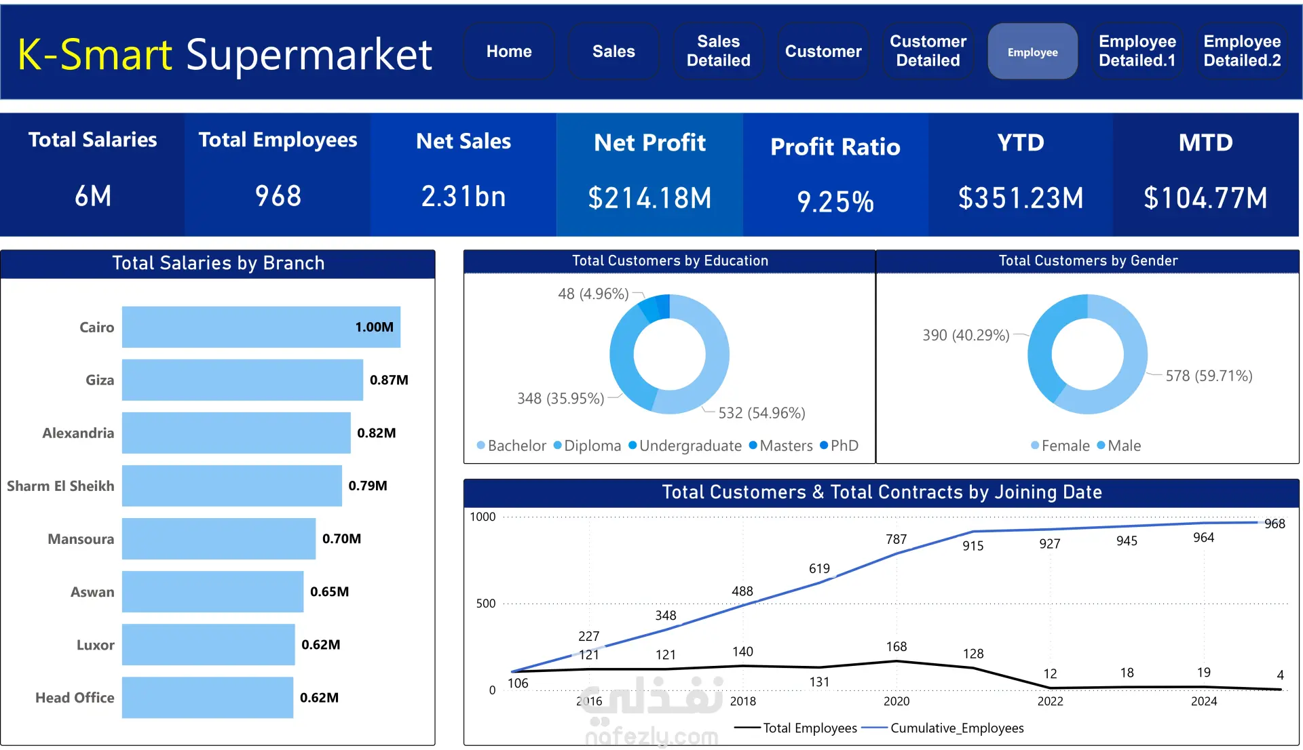1303x750 pixels.
Task: Open the Customer page button
Action: [823, 52]
